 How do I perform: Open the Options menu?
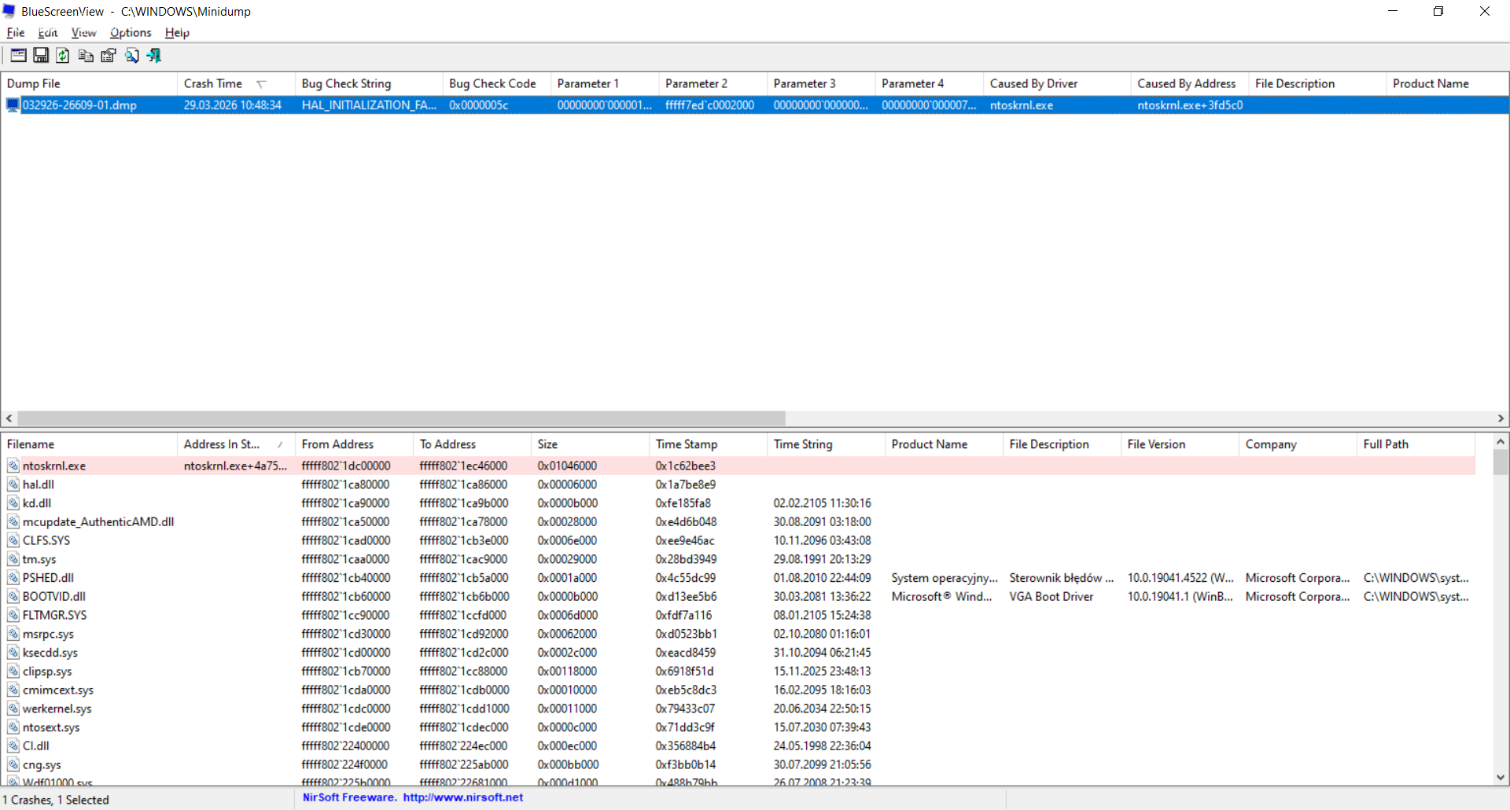131,33
